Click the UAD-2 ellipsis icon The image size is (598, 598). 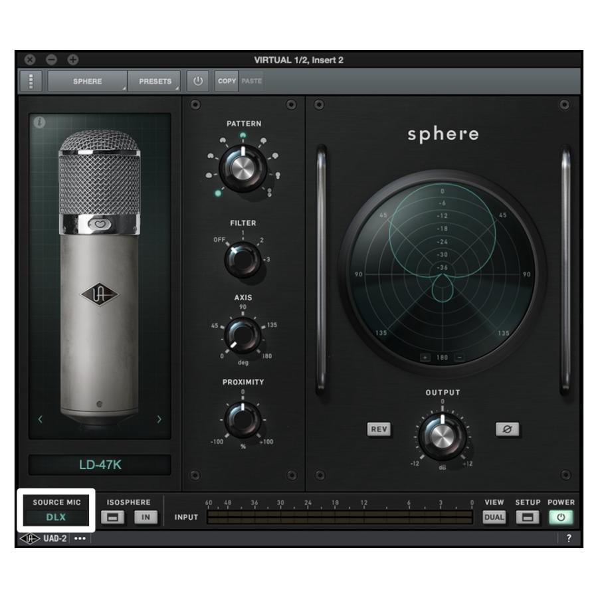pyautogui.click(x=80, y=539)
